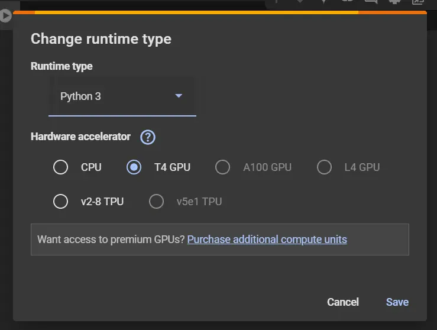
Task: Click the mirror cell in tab icon
Action: [x=418, y=2]
